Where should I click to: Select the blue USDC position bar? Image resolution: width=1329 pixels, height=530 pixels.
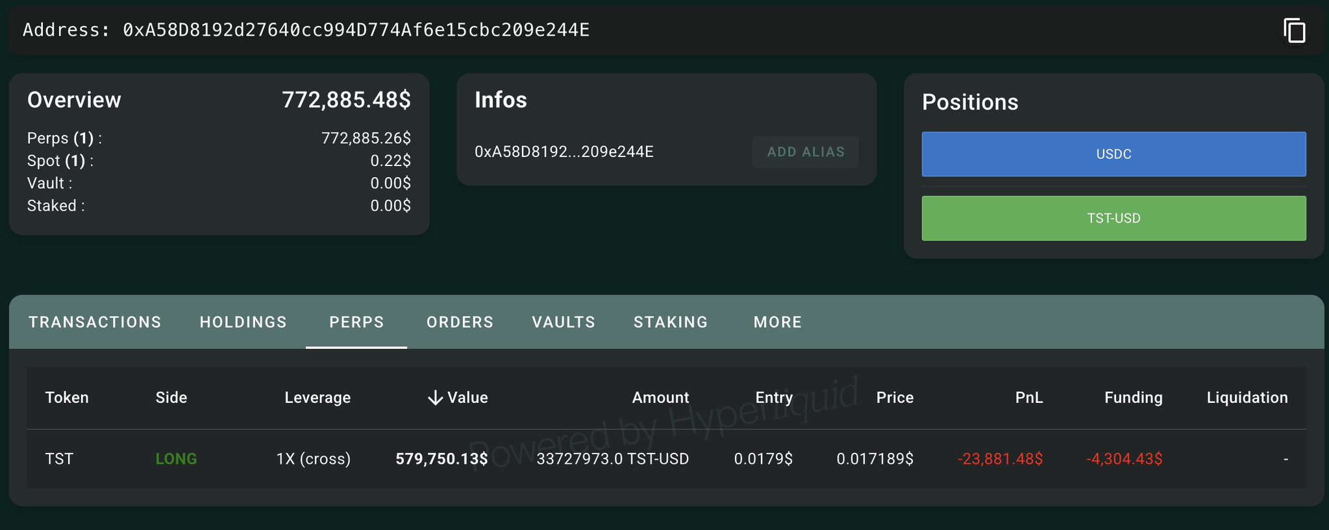coord(1113,154)
